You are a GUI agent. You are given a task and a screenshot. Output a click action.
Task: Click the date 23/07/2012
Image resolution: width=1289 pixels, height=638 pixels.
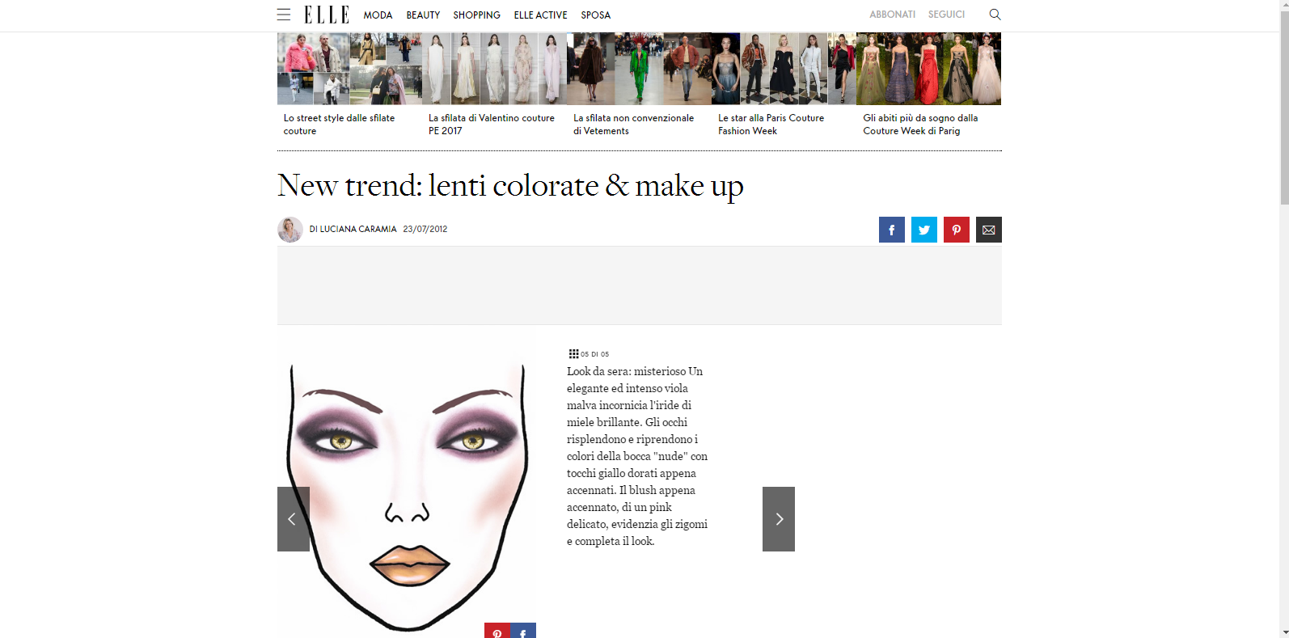tap(425, 230)
